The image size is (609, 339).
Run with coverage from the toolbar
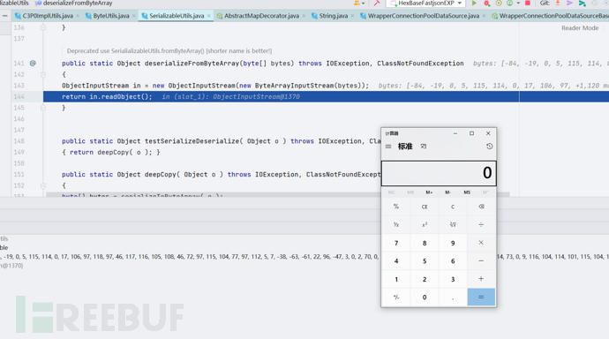(x=499, y=4)
